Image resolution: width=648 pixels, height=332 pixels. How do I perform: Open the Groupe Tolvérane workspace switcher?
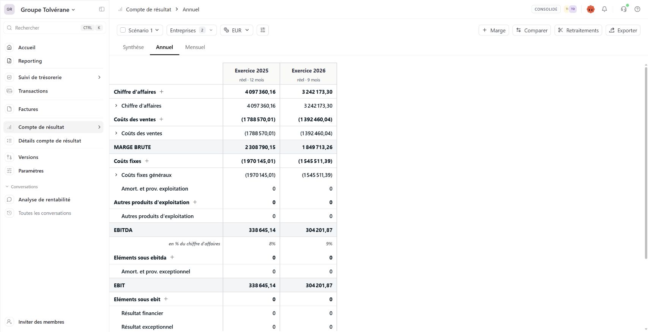pyautogui.click(x=48, y=9)
